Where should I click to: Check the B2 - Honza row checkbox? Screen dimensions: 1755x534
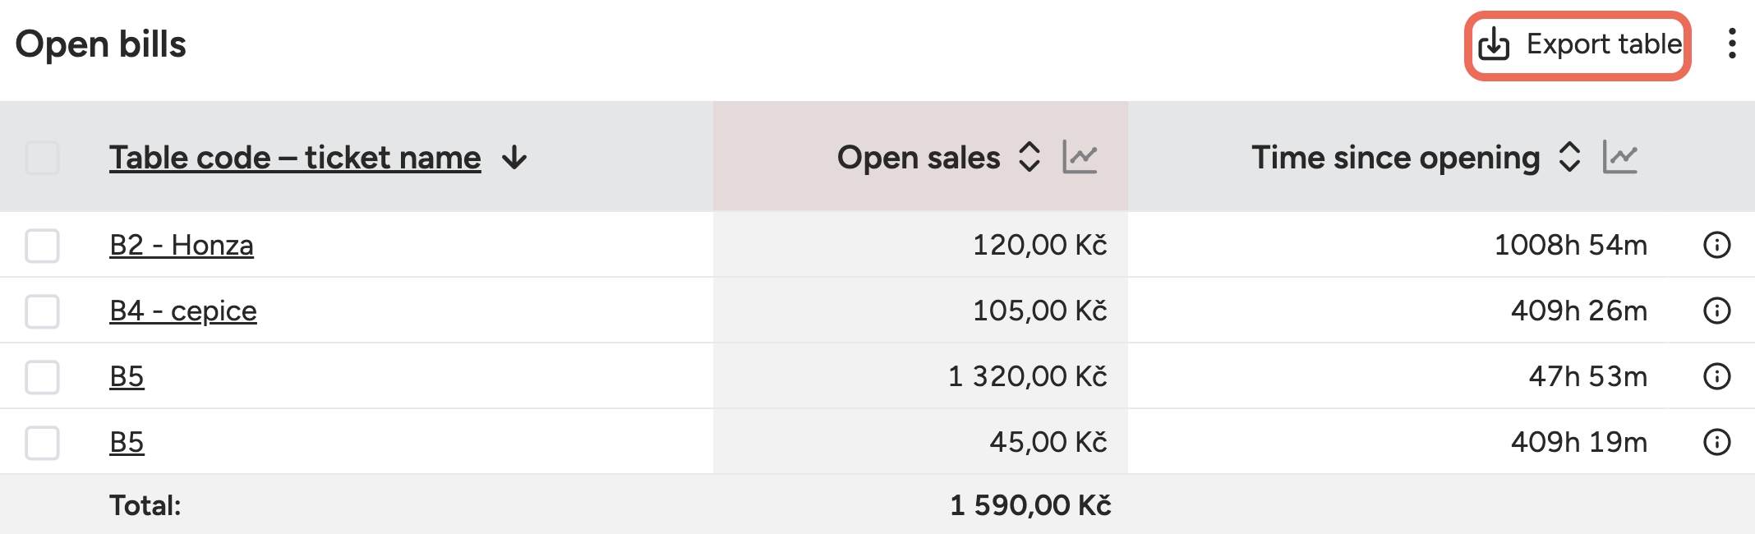pos(42,246)
